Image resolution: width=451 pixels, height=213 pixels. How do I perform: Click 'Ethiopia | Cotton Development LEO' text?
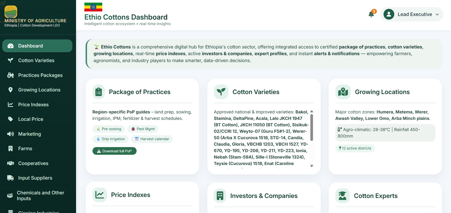point(32,25)
